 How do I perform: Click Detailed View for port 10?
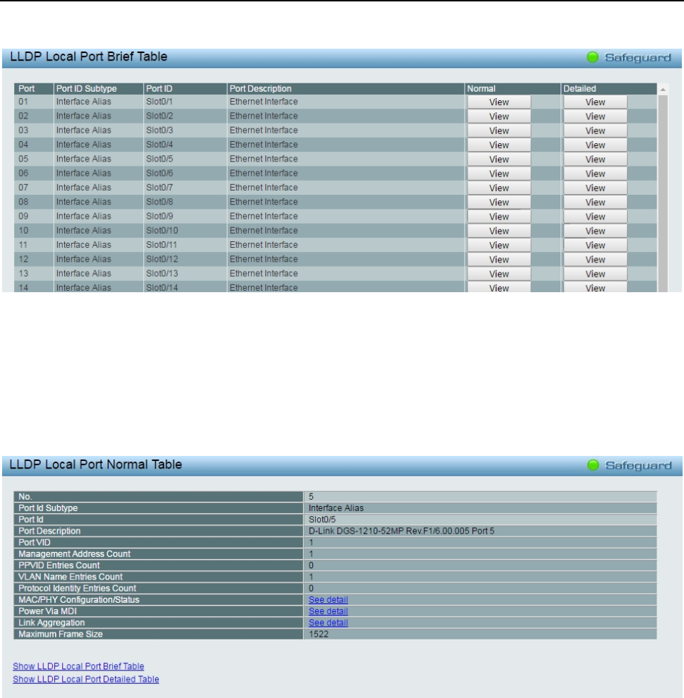tap(595, 231)
